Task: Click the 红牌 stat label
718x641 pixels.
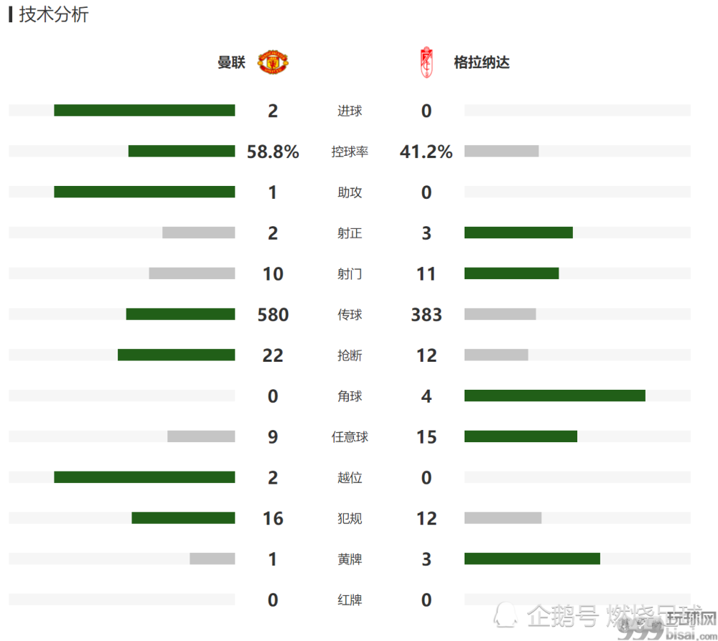Action: tap(350, 600)
